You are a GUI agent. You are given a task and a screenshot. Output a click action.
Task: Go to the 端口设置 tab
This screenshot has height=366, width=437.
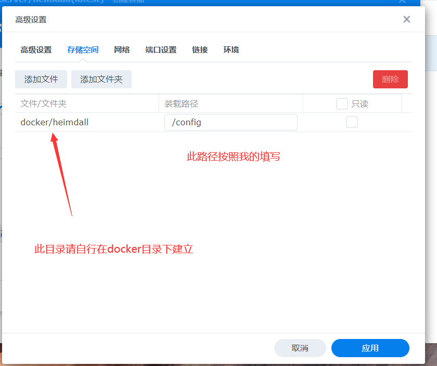pyautogui.click(x=161, y=50)
